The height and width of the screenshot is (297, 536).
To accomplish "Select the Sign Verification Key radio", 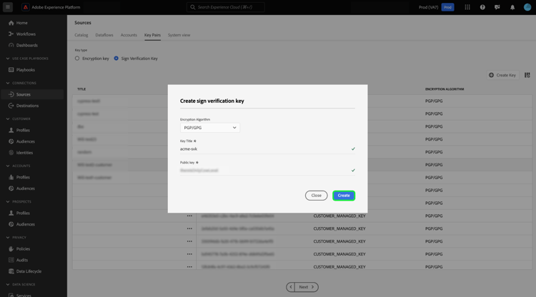I will 116,59.
